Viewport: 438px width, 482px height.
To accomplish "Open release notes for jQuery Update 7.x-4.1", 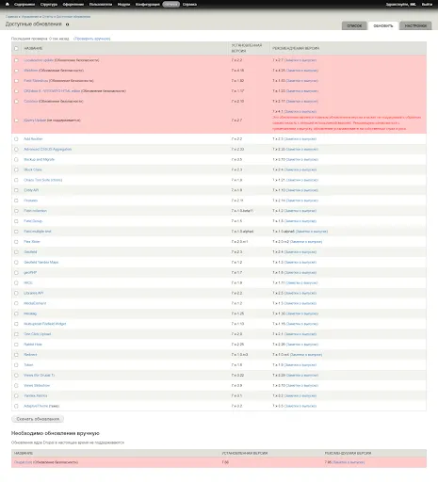I will pyautogui.click(x=300, y=112).
